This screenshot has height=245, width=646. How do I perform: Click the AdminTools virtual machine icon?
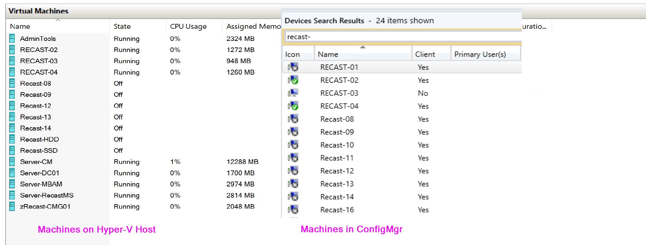tap(12, 39)
